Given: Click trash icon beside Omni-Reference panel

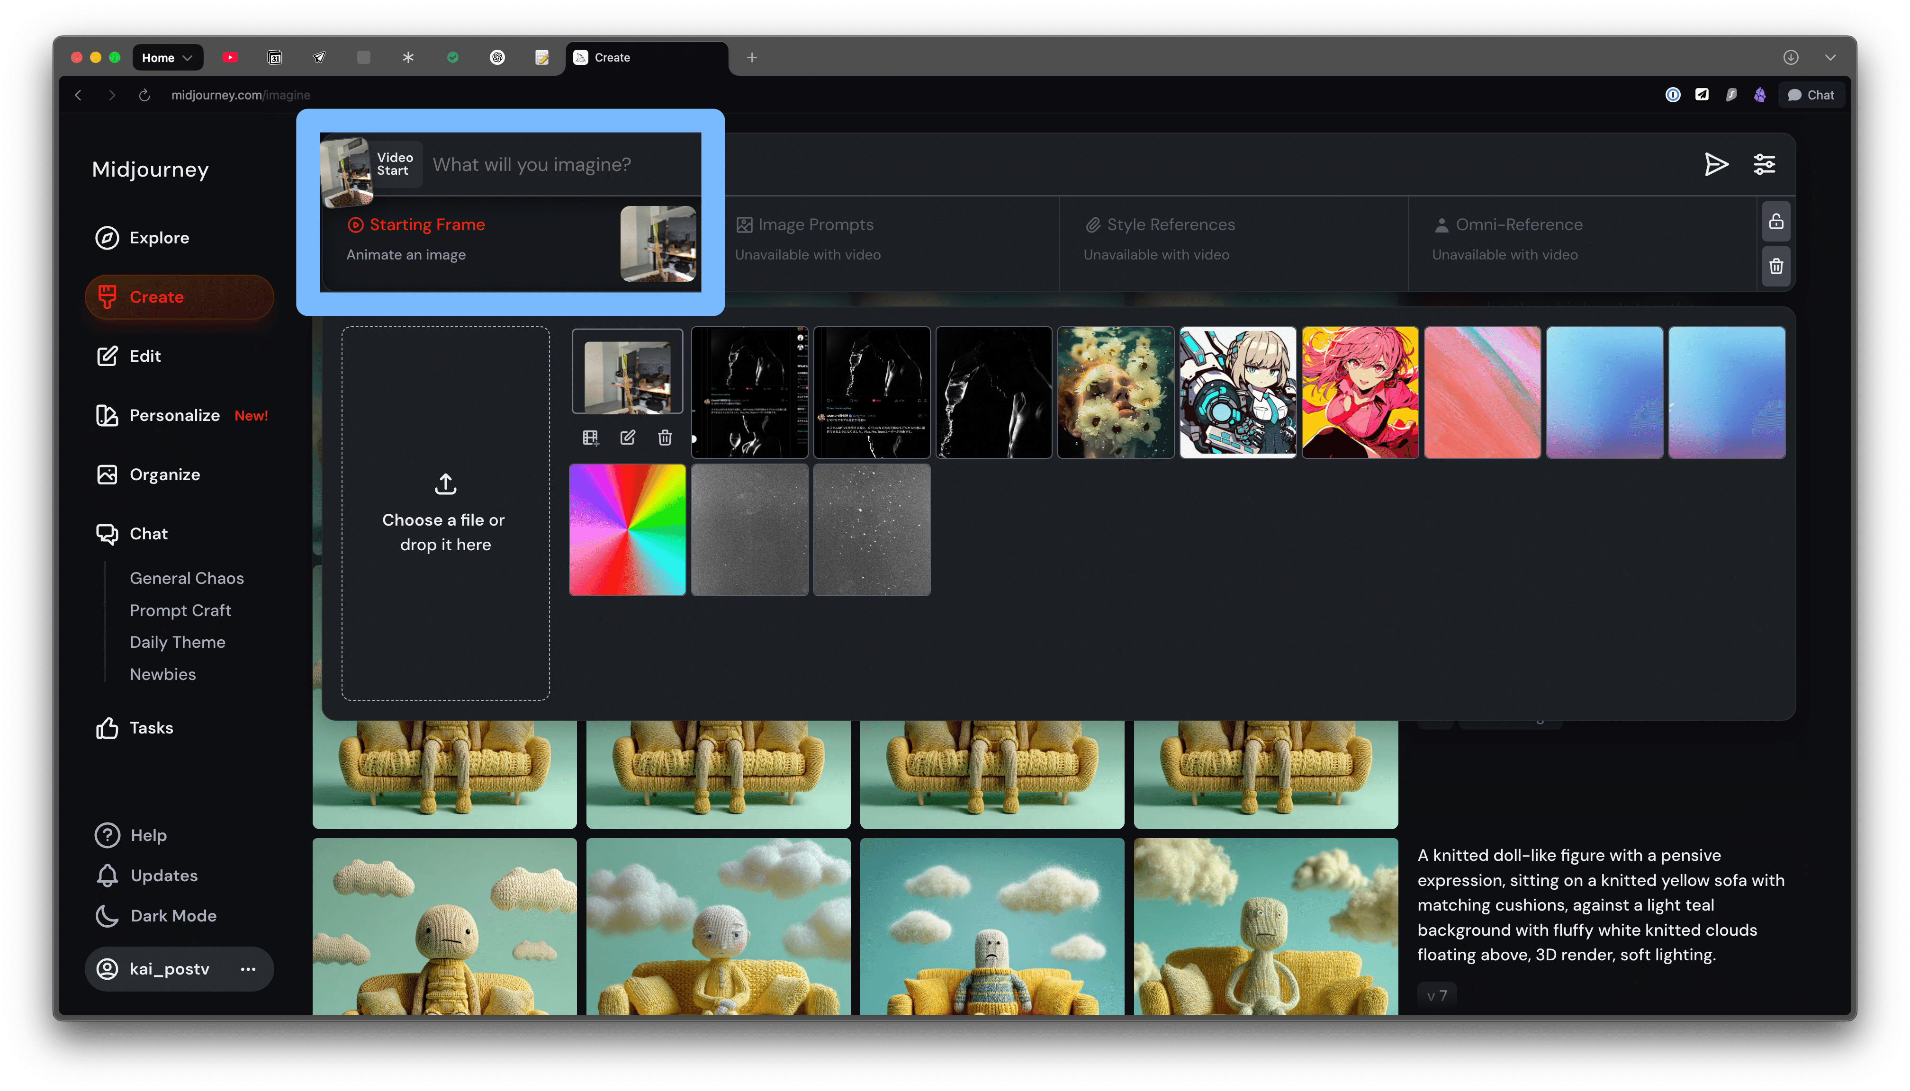Looking at the screenshot, I should click(x=1776, y=267).
